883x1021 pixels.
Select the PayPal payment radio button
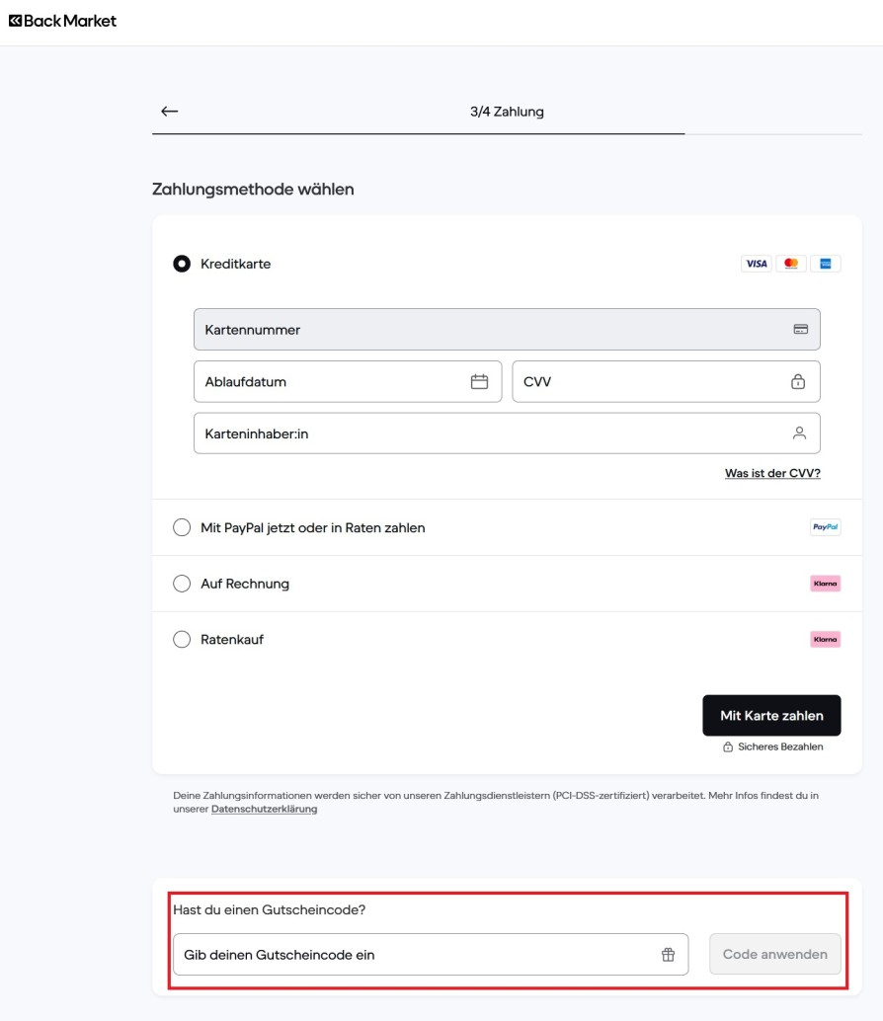pos(182,528)
